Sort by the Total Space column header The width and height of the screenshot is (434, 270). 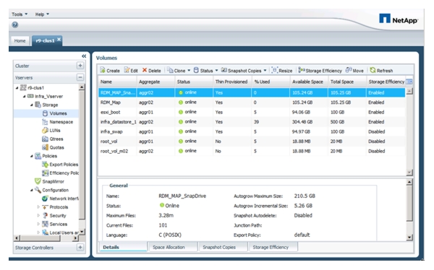tap(347, 82)
